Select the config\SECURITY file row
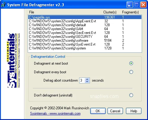Image resolution: width=148 pixels, height=120 pixels. 85,37
